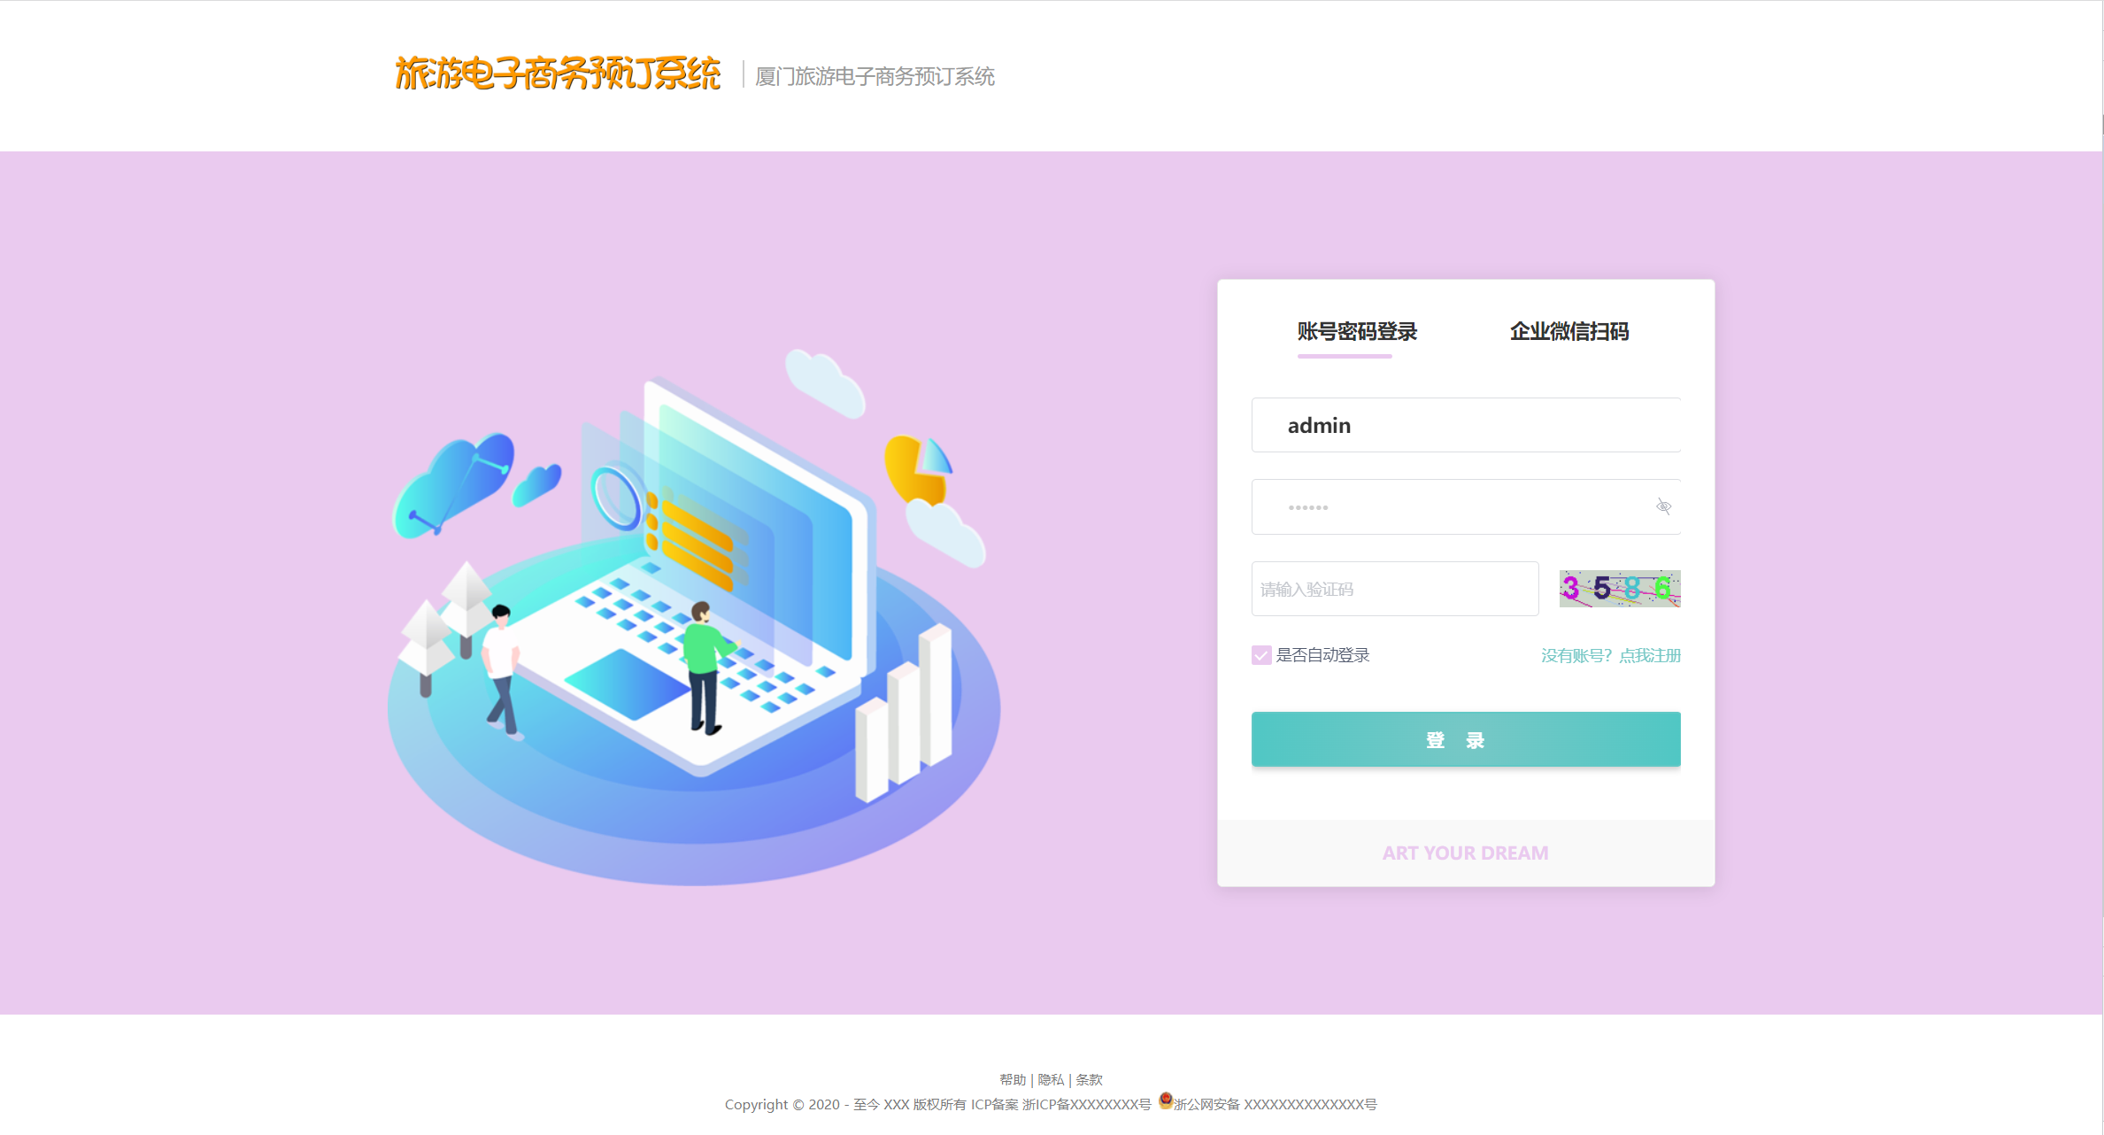Toggle password visibility eye icon
Viewport: 2104px width, 1135px height.
pyautogui.click(x=1663, y=506)
